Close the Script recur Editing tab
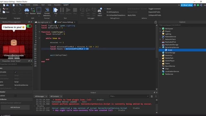 pyautogui.click(x=75, y=22)
